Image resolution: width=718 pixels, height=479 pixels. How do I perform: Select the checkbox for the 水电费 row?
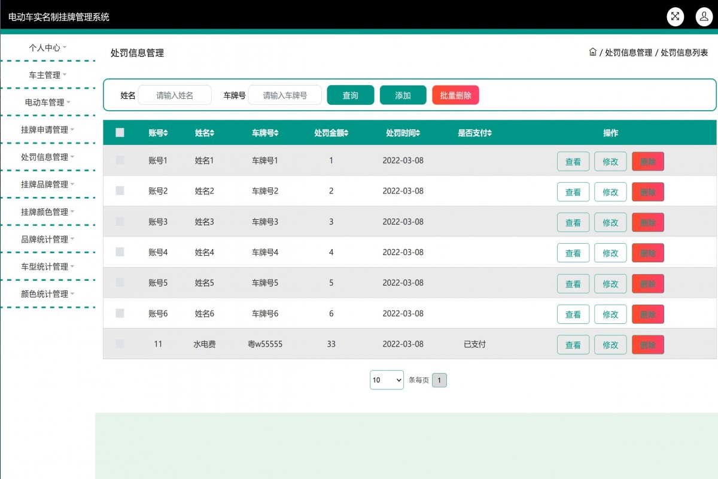coord(119,344)
